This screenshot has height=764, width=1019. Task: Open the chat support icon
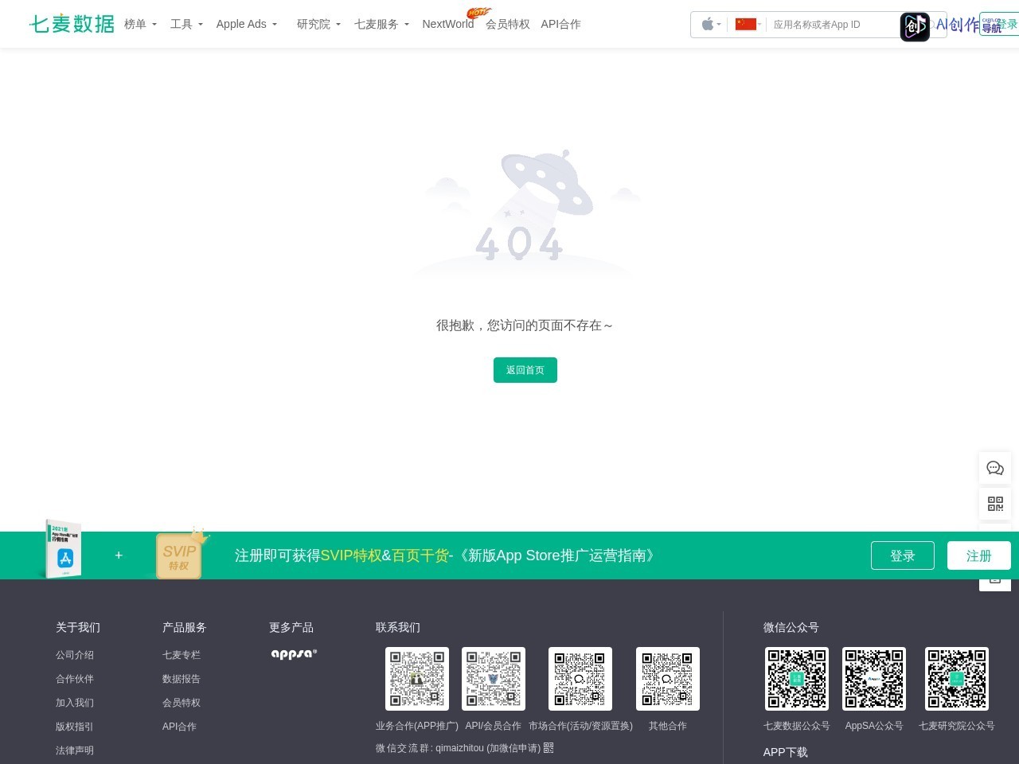point(995,468)
